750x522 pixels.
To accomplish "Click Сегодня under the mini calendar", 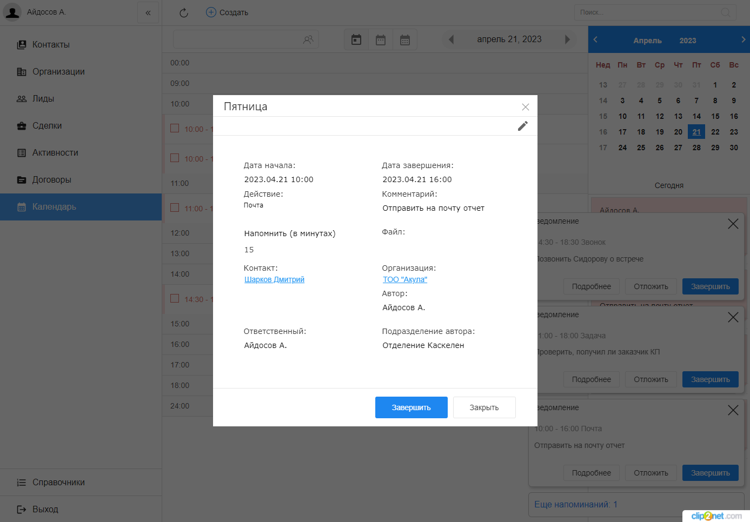I will click(669, 185).
